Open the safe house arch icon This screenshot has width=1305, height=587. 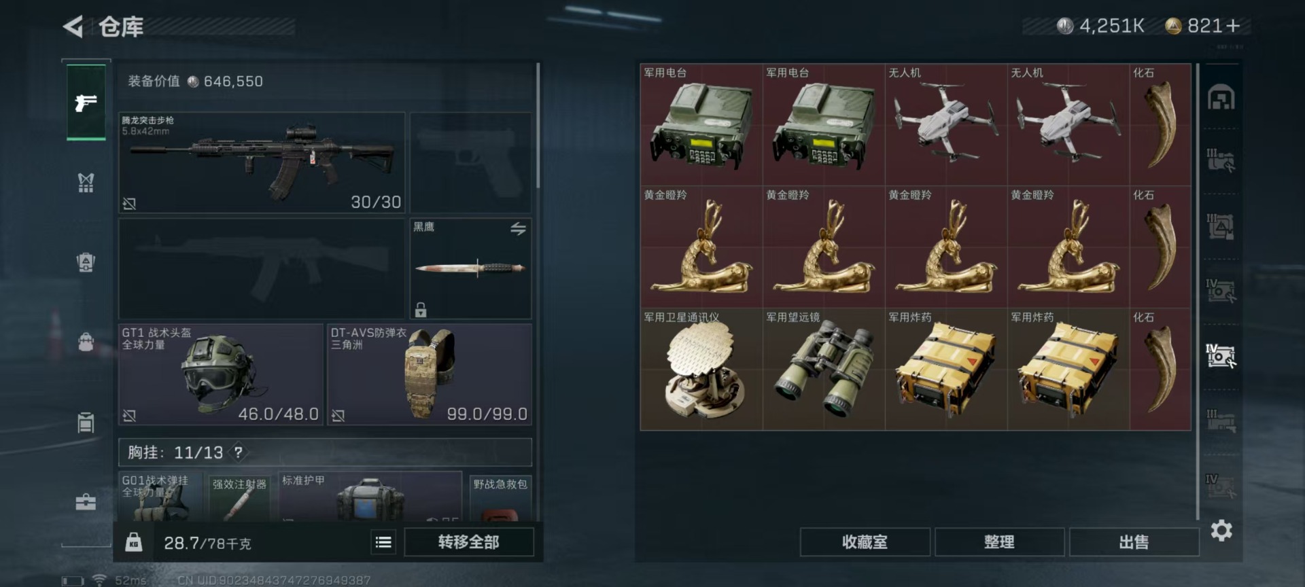point(1221,97)
